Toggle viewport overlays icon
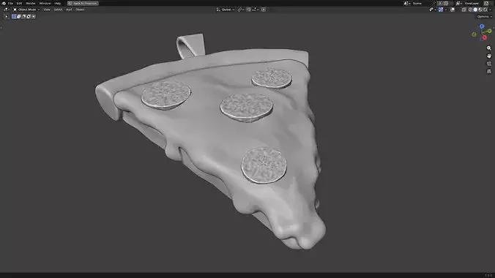 click(453, 10)
